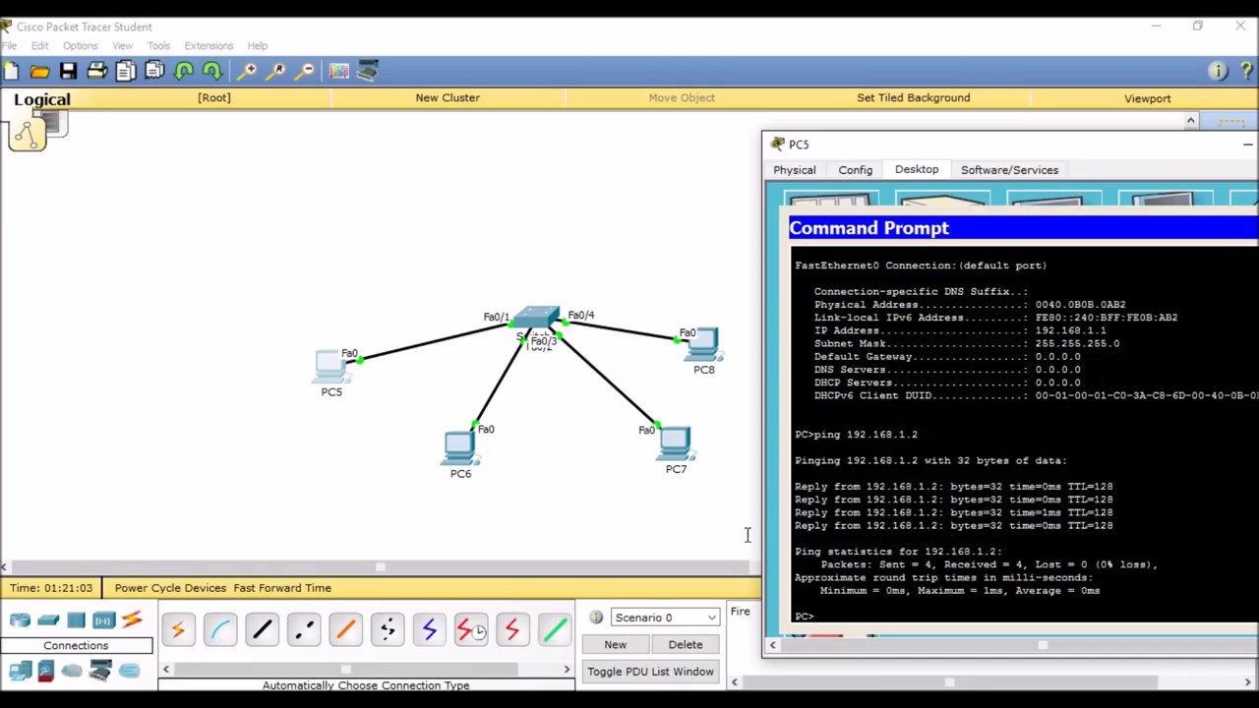Pick the blue Coaxial cable
This screenshot has height=708, width=1259.
[429, 630]
